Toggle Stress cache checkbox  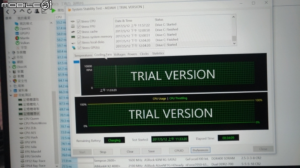point(79,32)
